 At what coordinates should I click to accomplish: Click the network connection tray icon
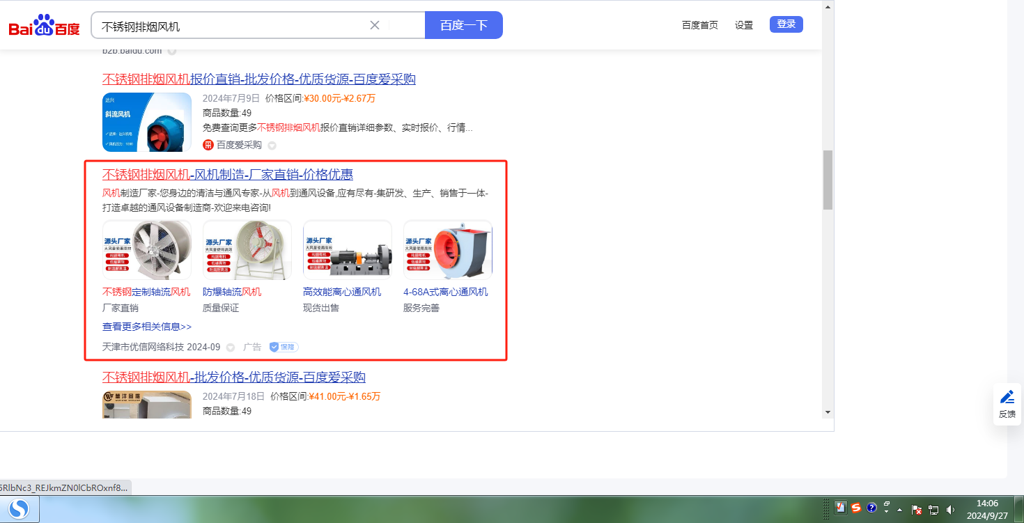click(x=933, y=510)
